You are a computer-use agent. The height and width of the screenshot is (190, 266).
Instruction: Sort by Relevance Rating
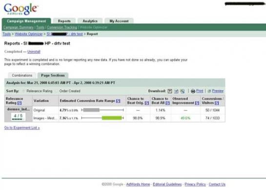click(40, 91)
